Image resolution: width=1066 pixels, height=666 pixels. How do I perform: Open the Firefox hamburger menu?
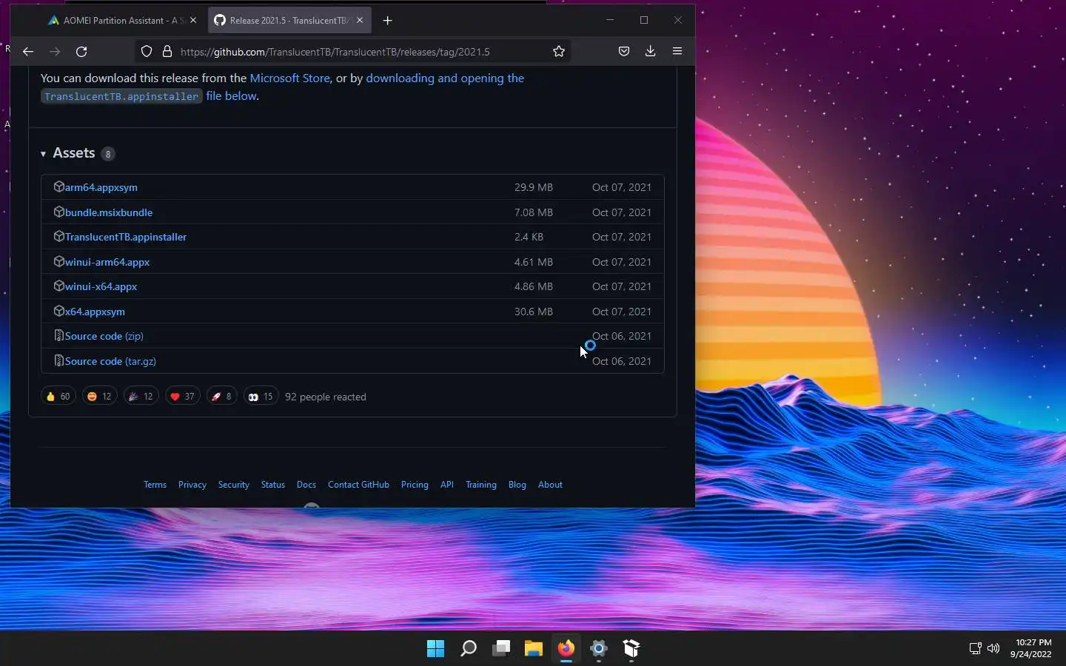coord(677,51)
